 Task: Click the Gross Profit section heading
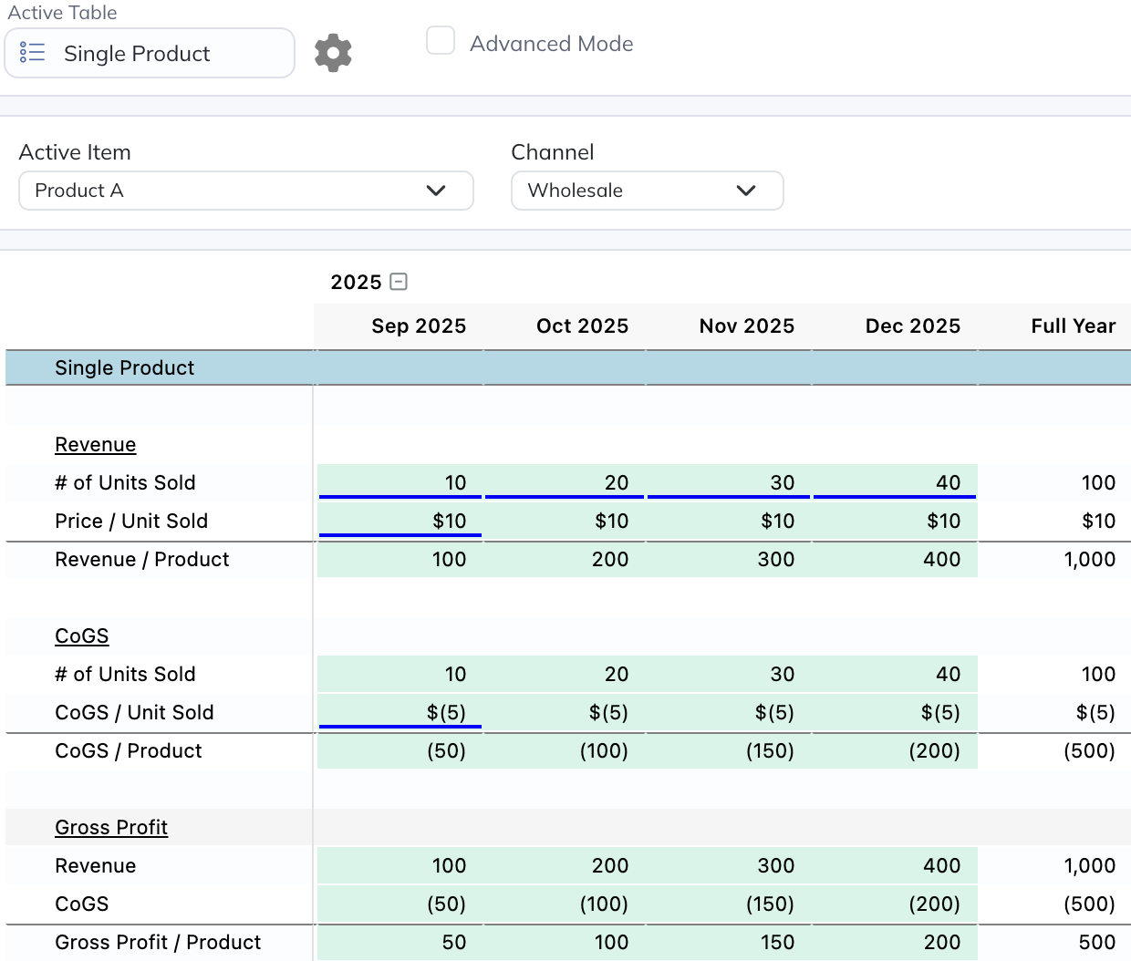(111, 828)
